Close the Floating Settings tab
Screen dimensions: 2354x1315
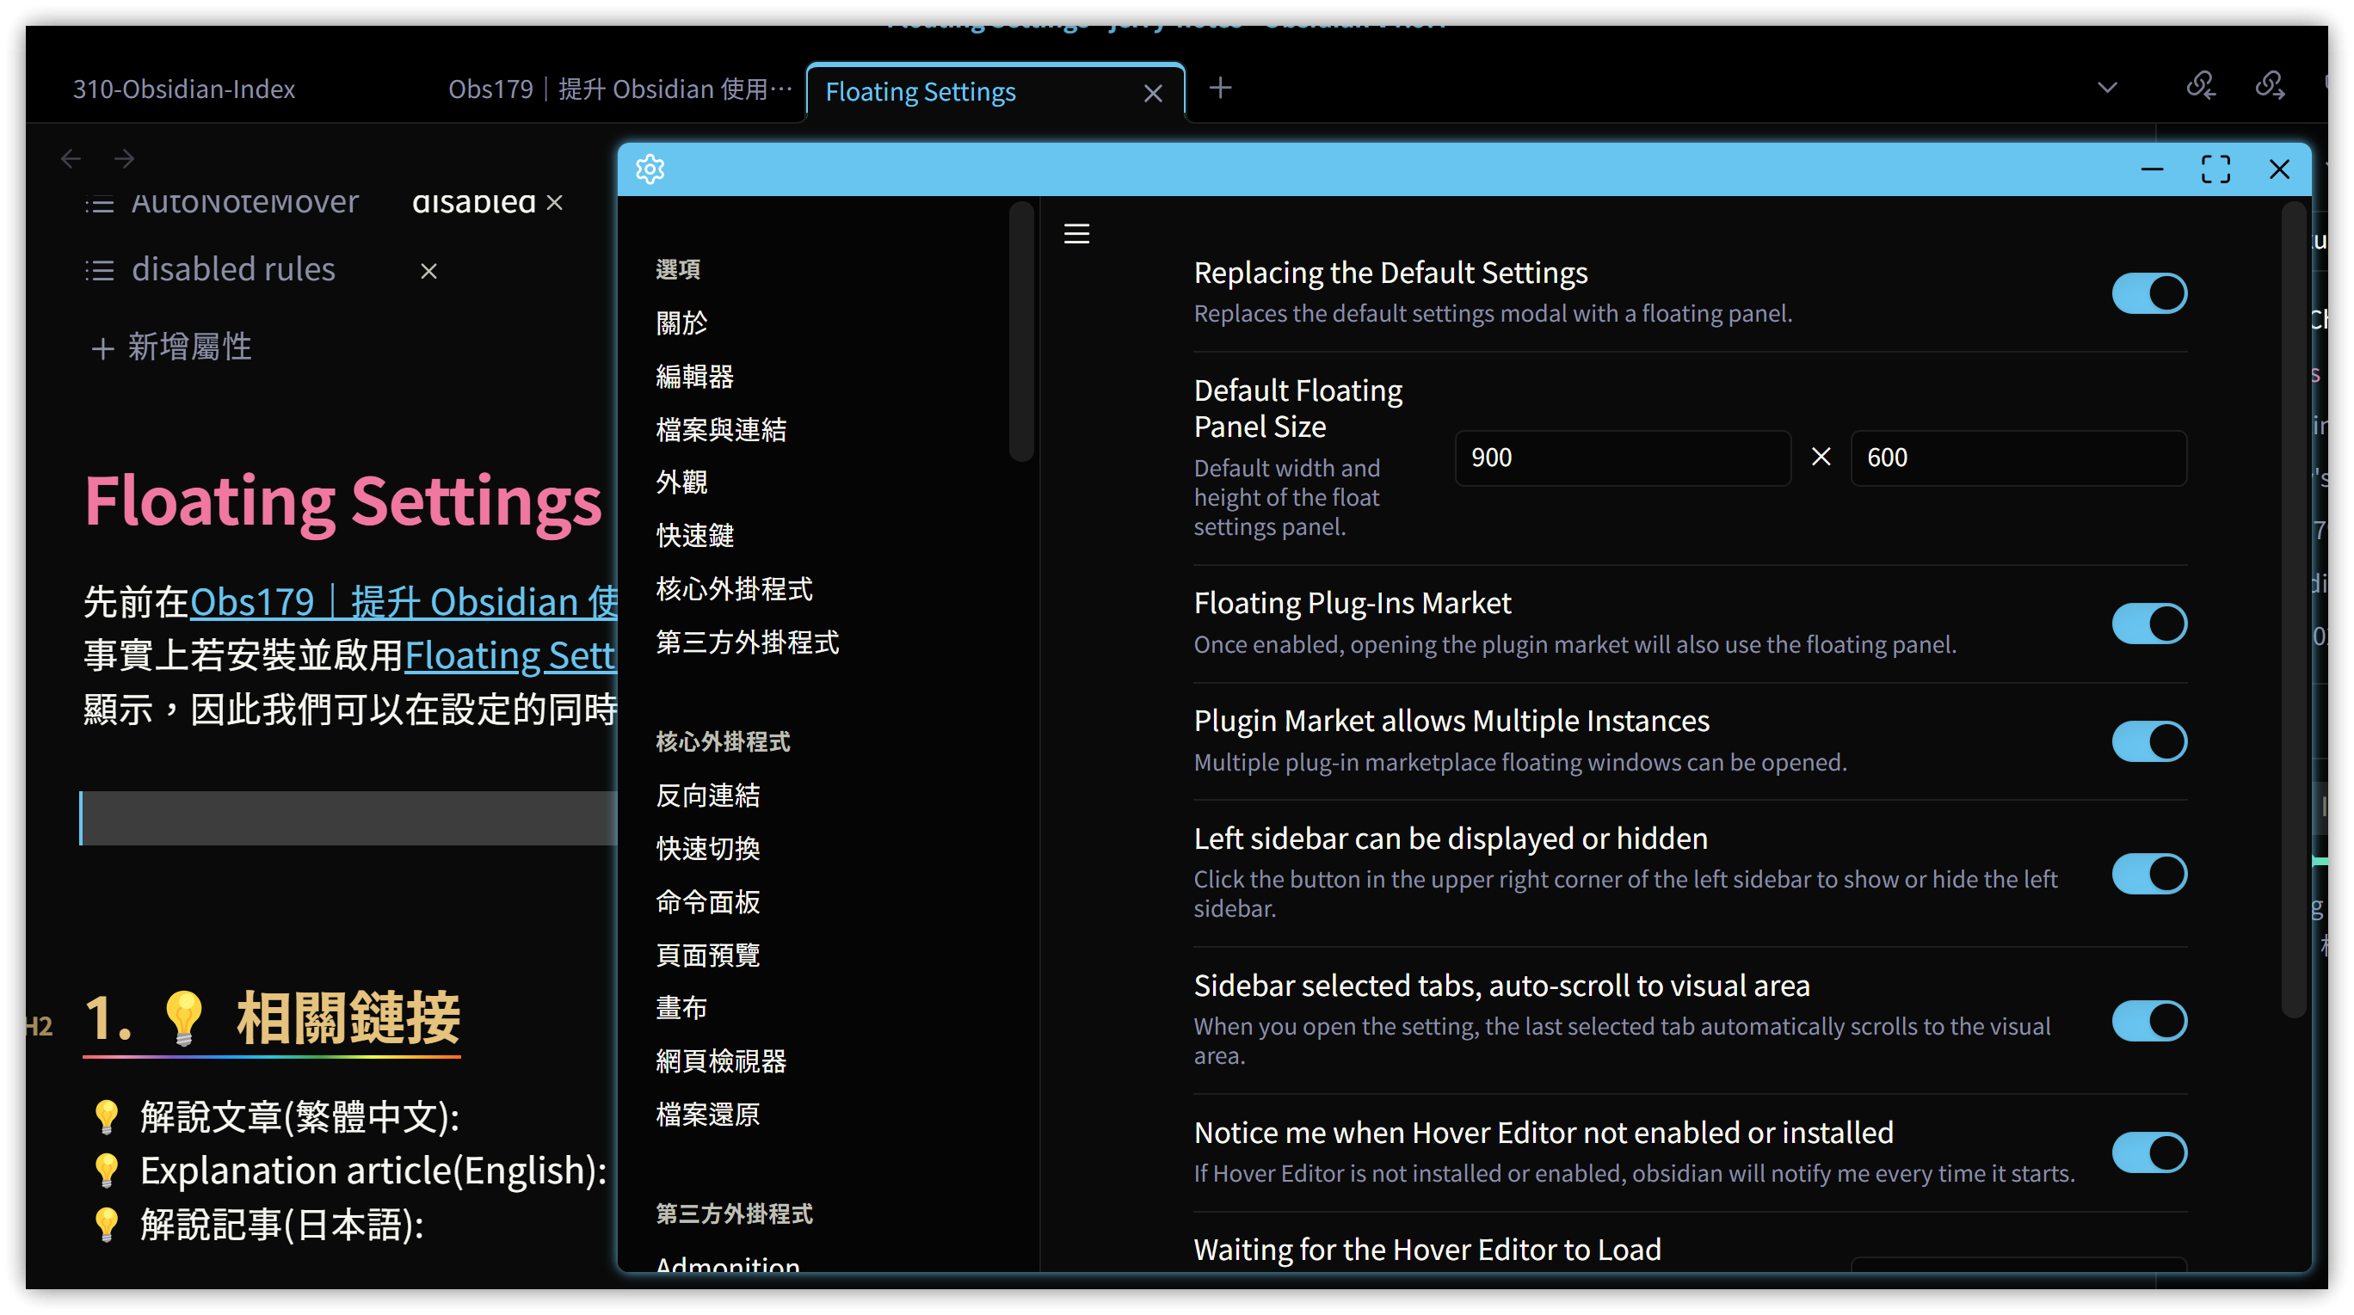[1152, 93]
